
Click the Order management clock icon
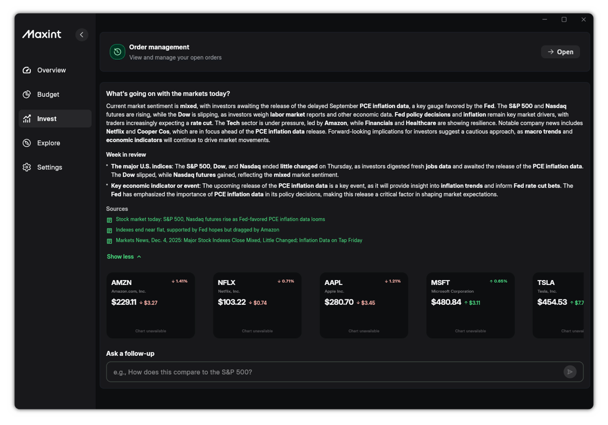pos(117,52)
